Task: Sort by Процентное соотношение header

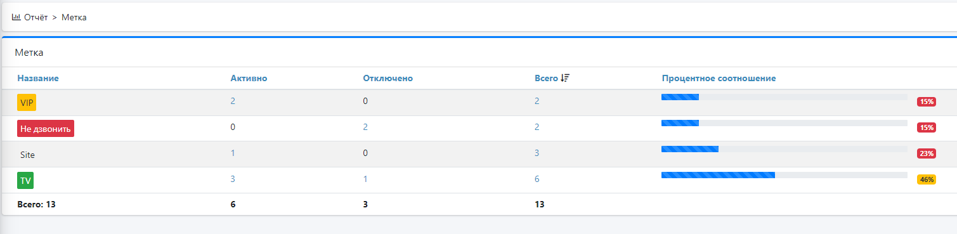Action: 719,78
